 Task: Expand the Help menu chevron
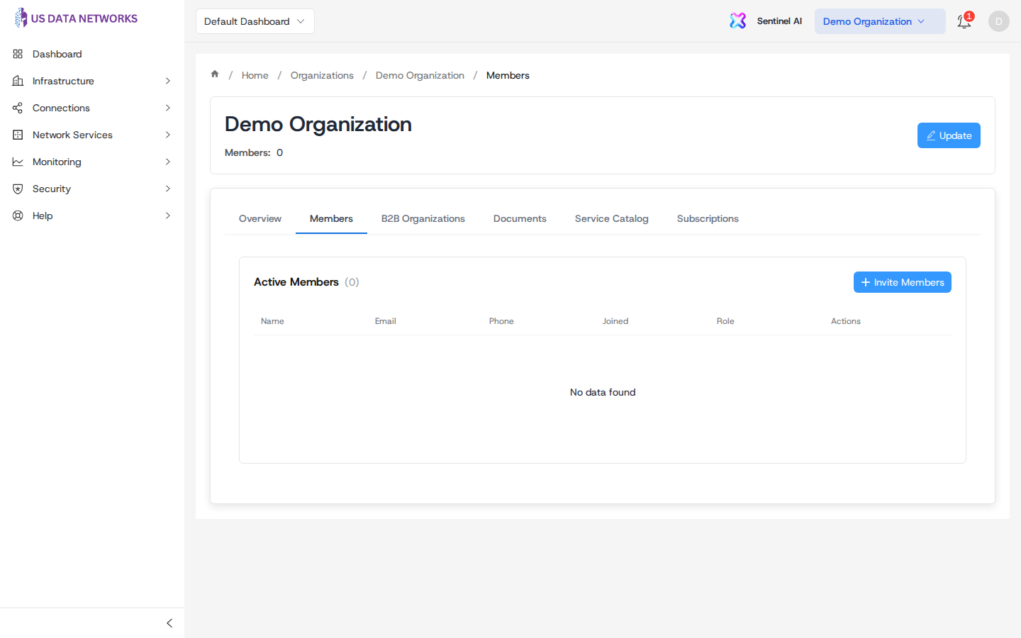[168, 216]
